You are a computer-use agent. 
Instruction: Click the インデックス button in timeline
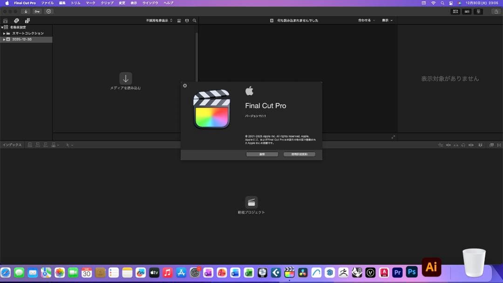click(12, 145)
